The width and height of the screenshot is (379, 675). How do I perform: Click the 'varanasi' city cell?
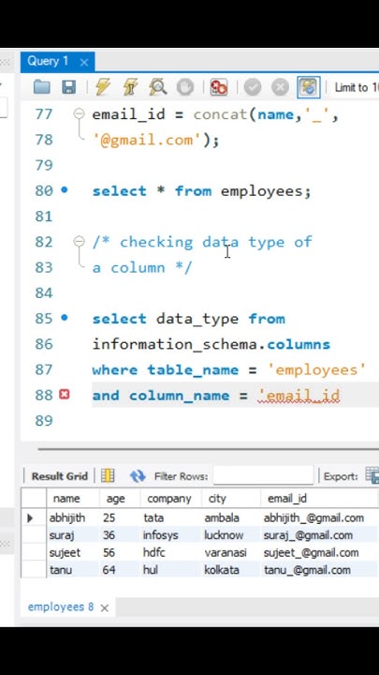coord(231,552)
